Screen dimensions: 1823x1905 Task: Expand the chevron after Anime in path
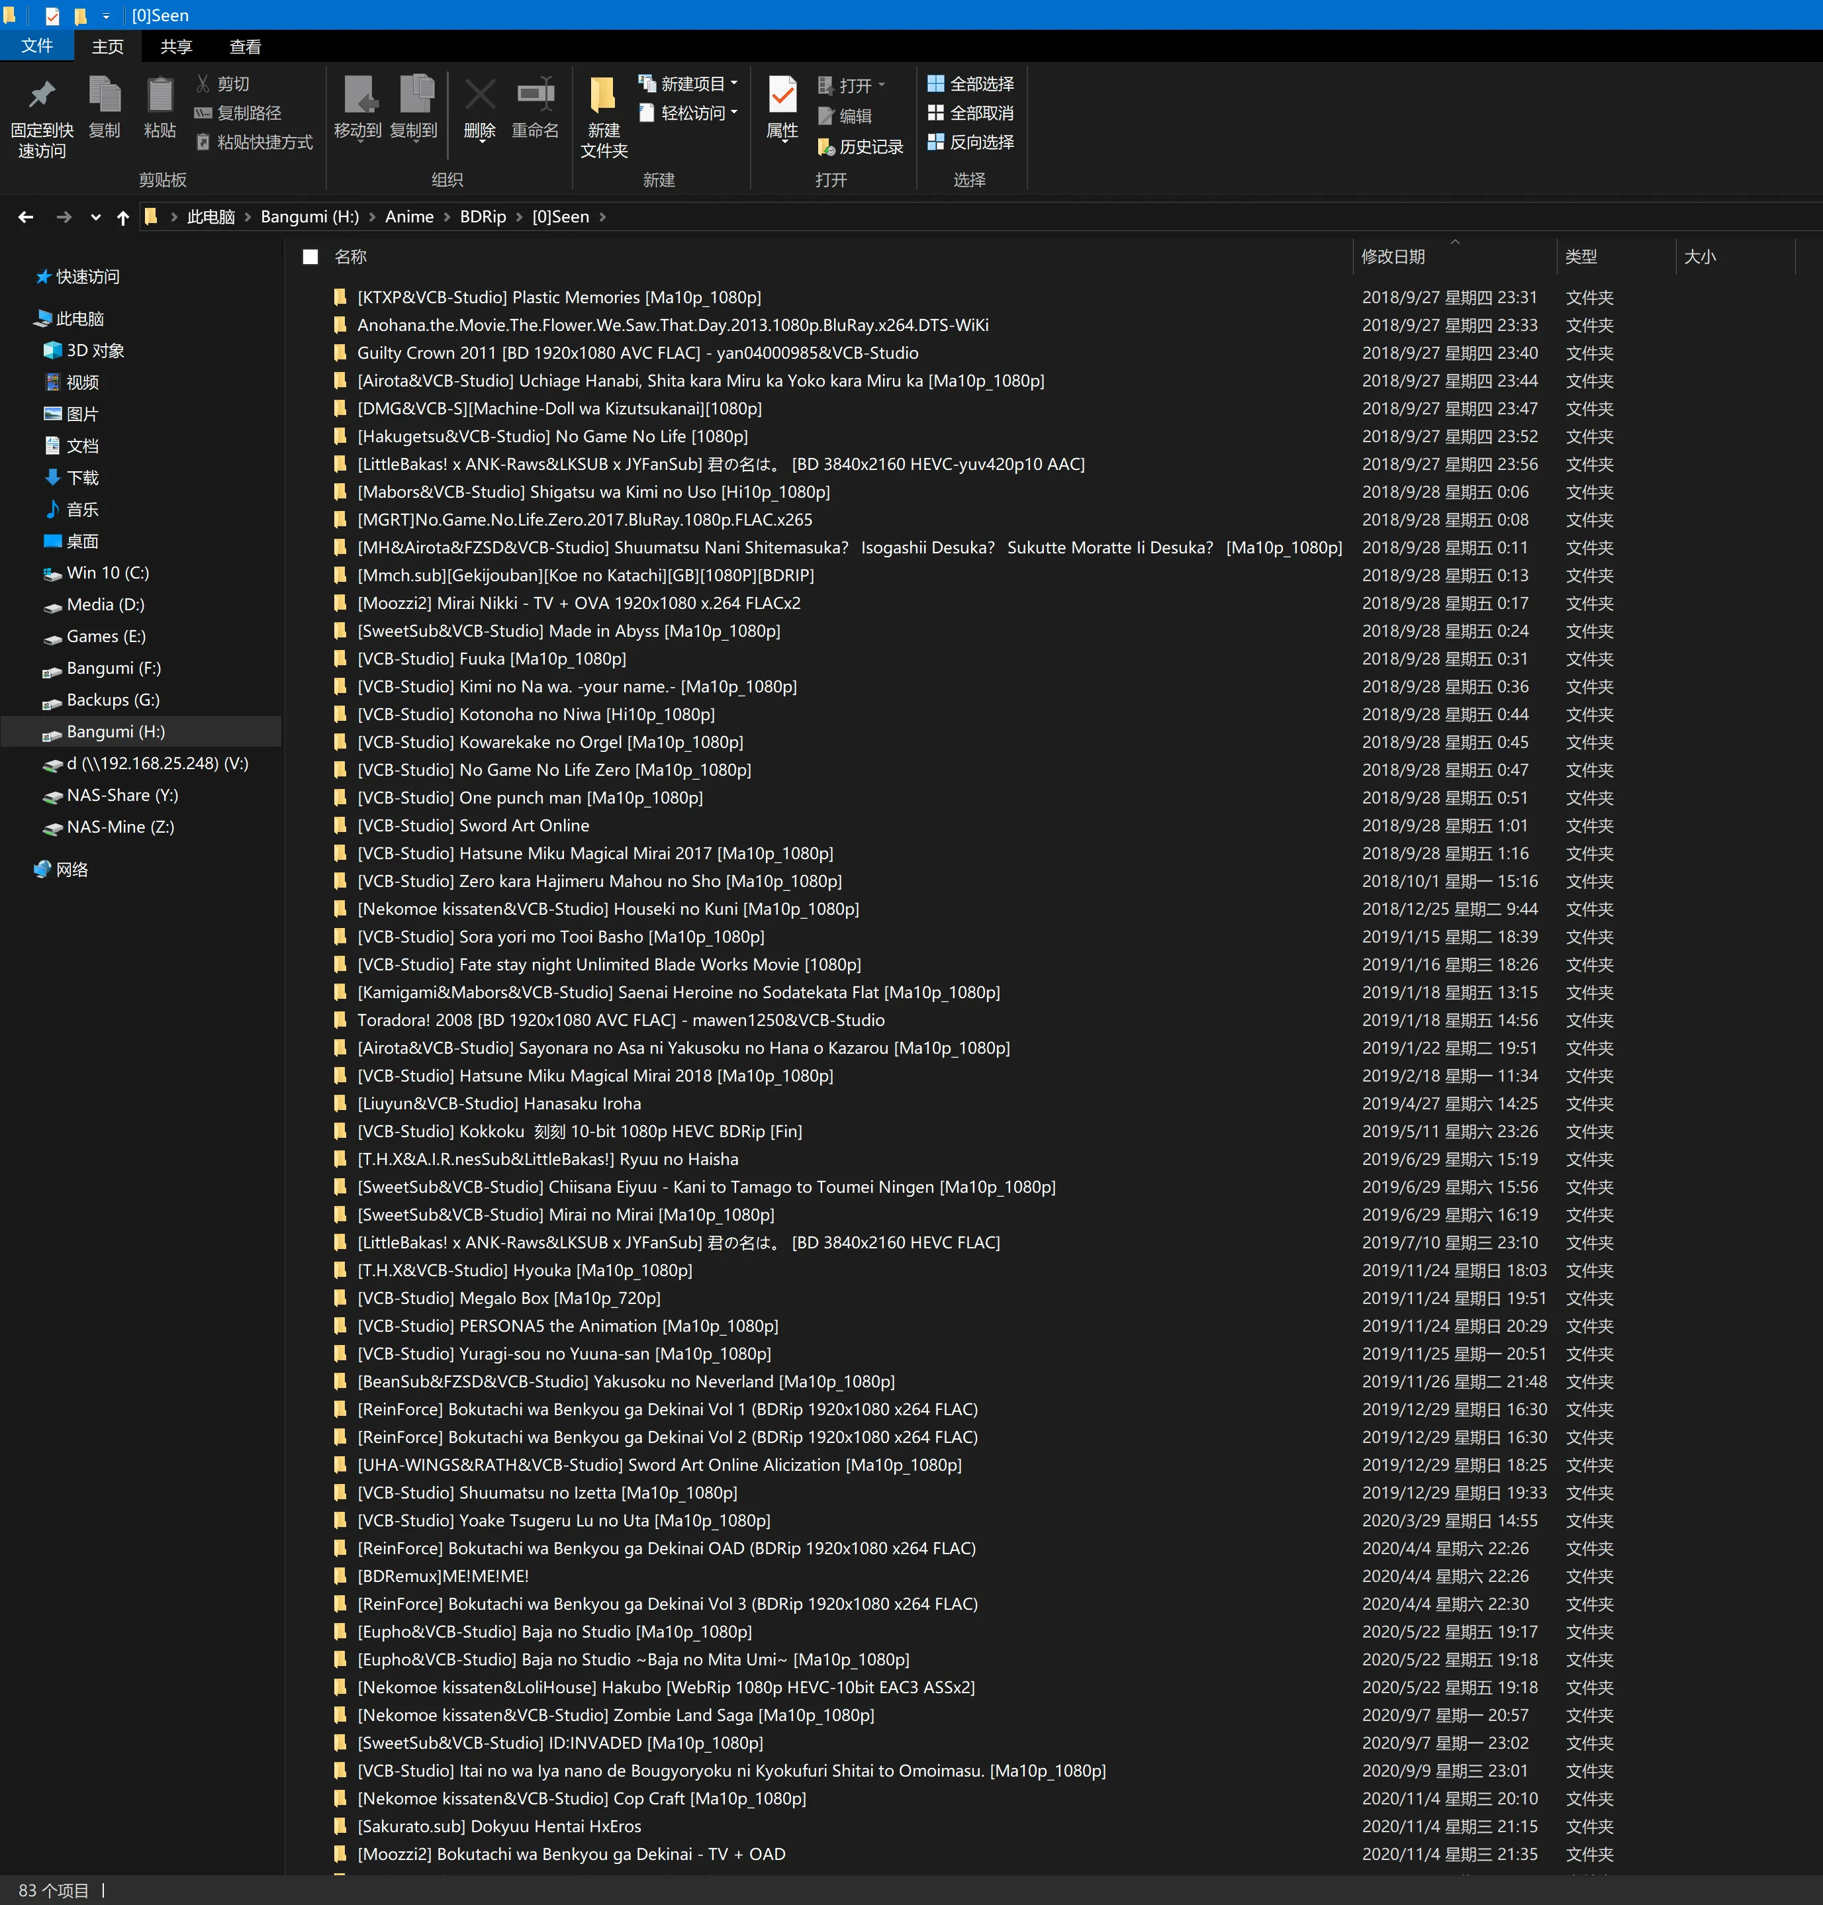tap(447, 218)
